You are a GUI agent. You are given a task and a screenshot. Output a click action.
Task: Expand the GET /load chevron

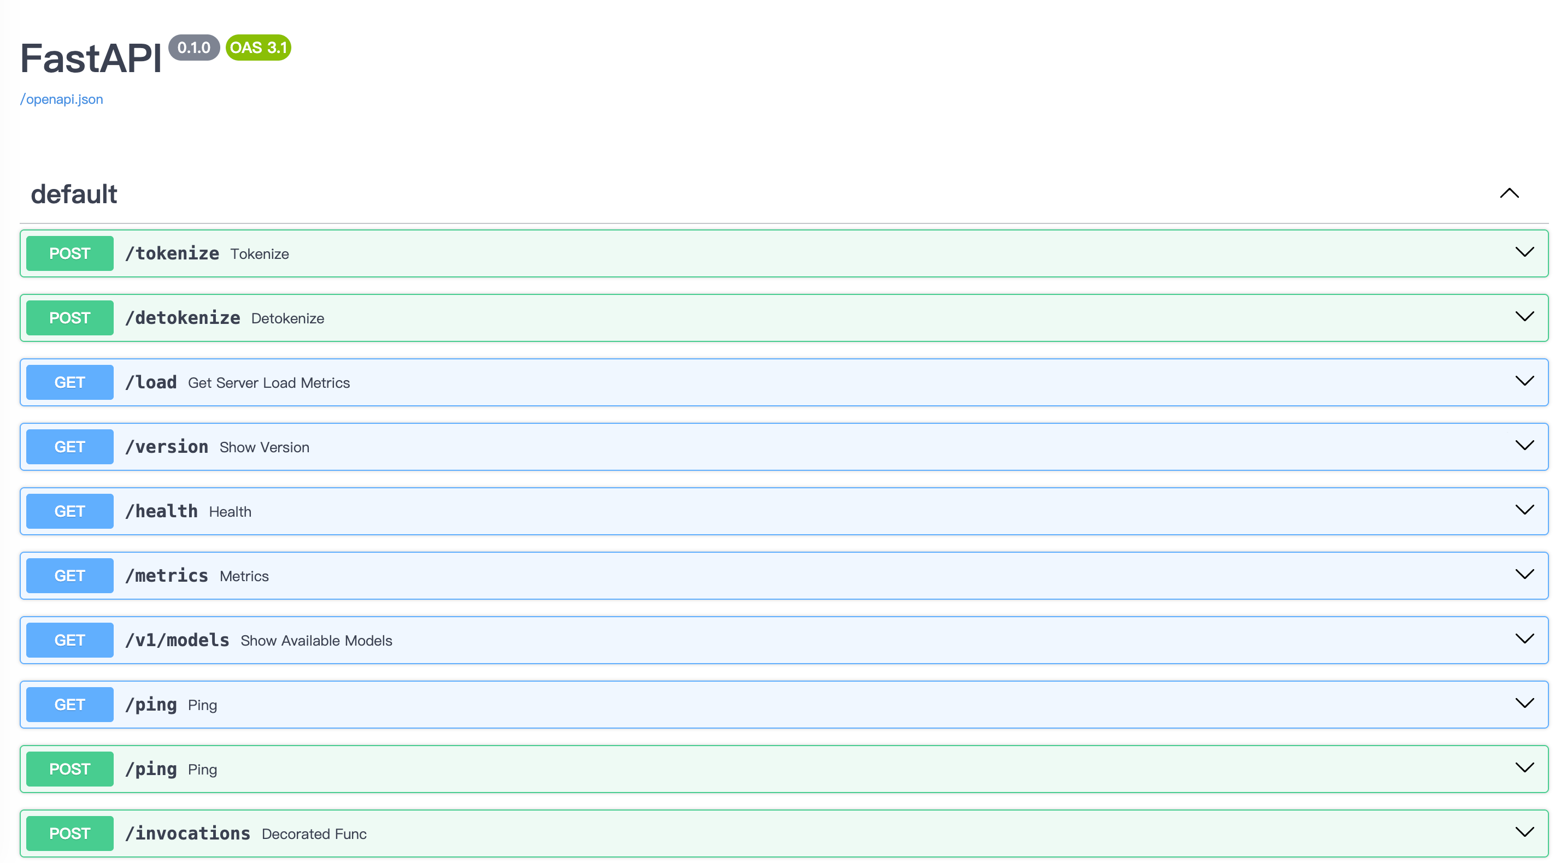(1524, 382)
